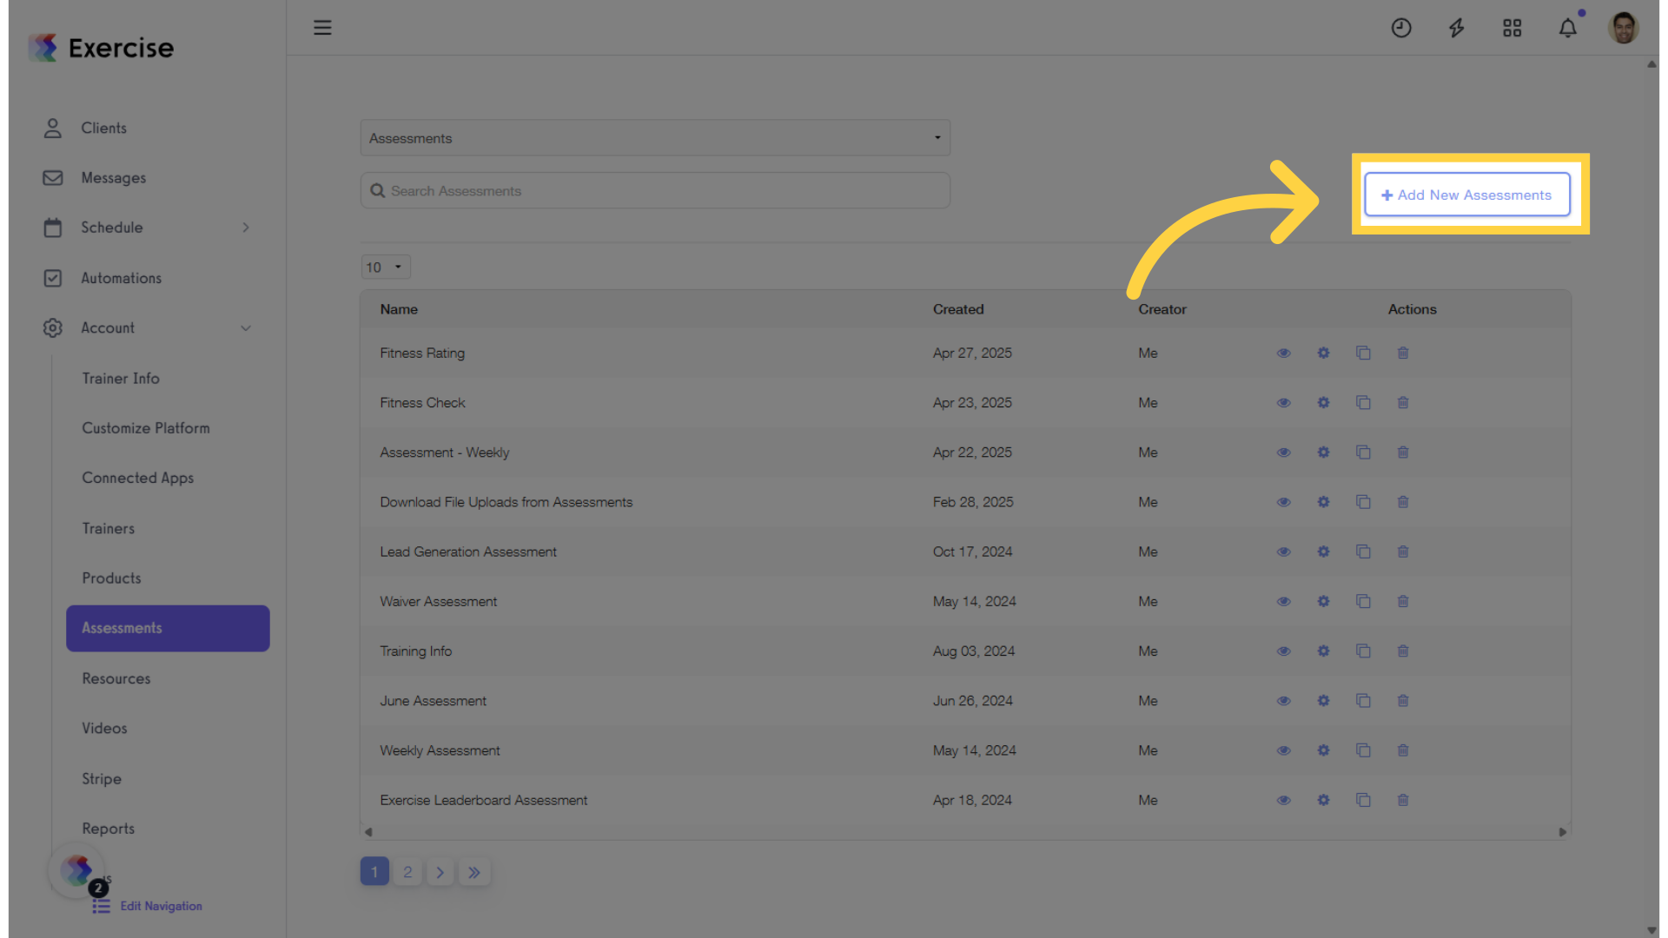View Lead Generation Assessment eye icon
The image size is (1668, 938).
coord(1283,552)
